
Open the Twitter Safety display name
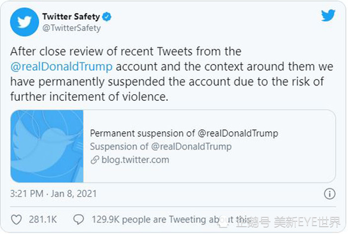click(x=71, y=17)
